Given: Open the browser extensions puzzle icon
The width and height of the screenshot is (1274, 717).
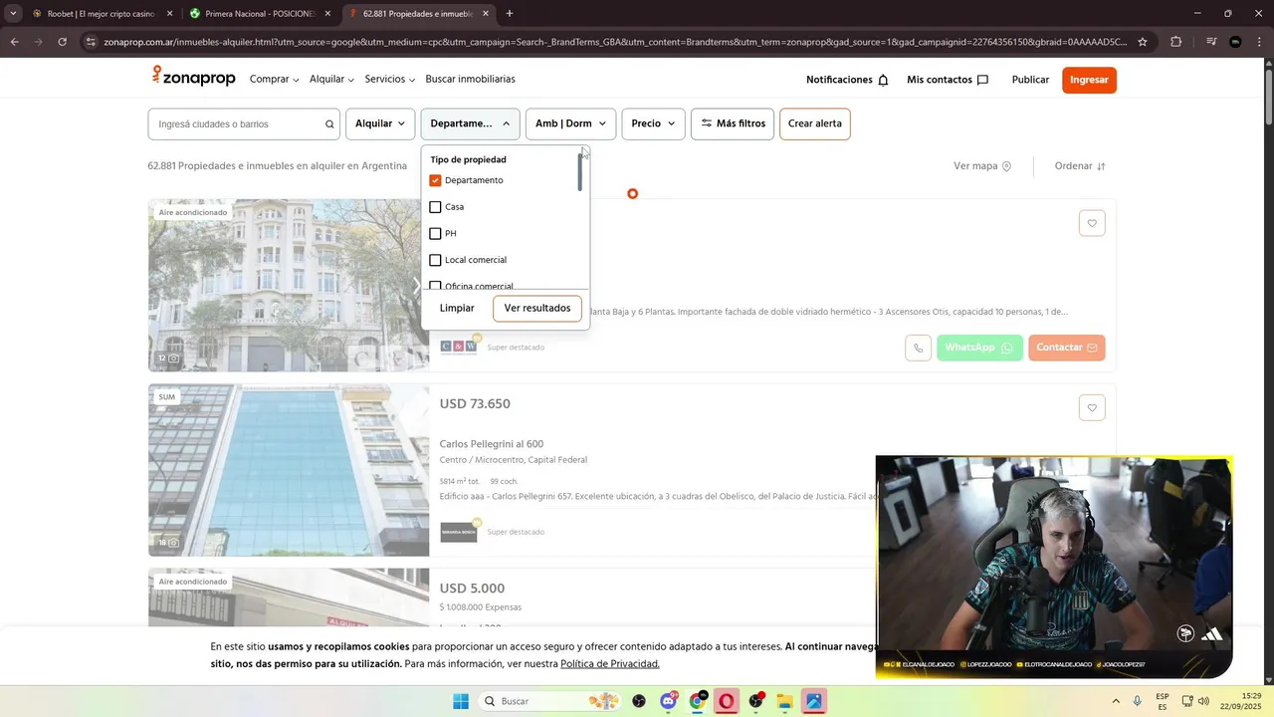Looking at the screenshot, I should pyautogui.click(x=1175, y=42).
